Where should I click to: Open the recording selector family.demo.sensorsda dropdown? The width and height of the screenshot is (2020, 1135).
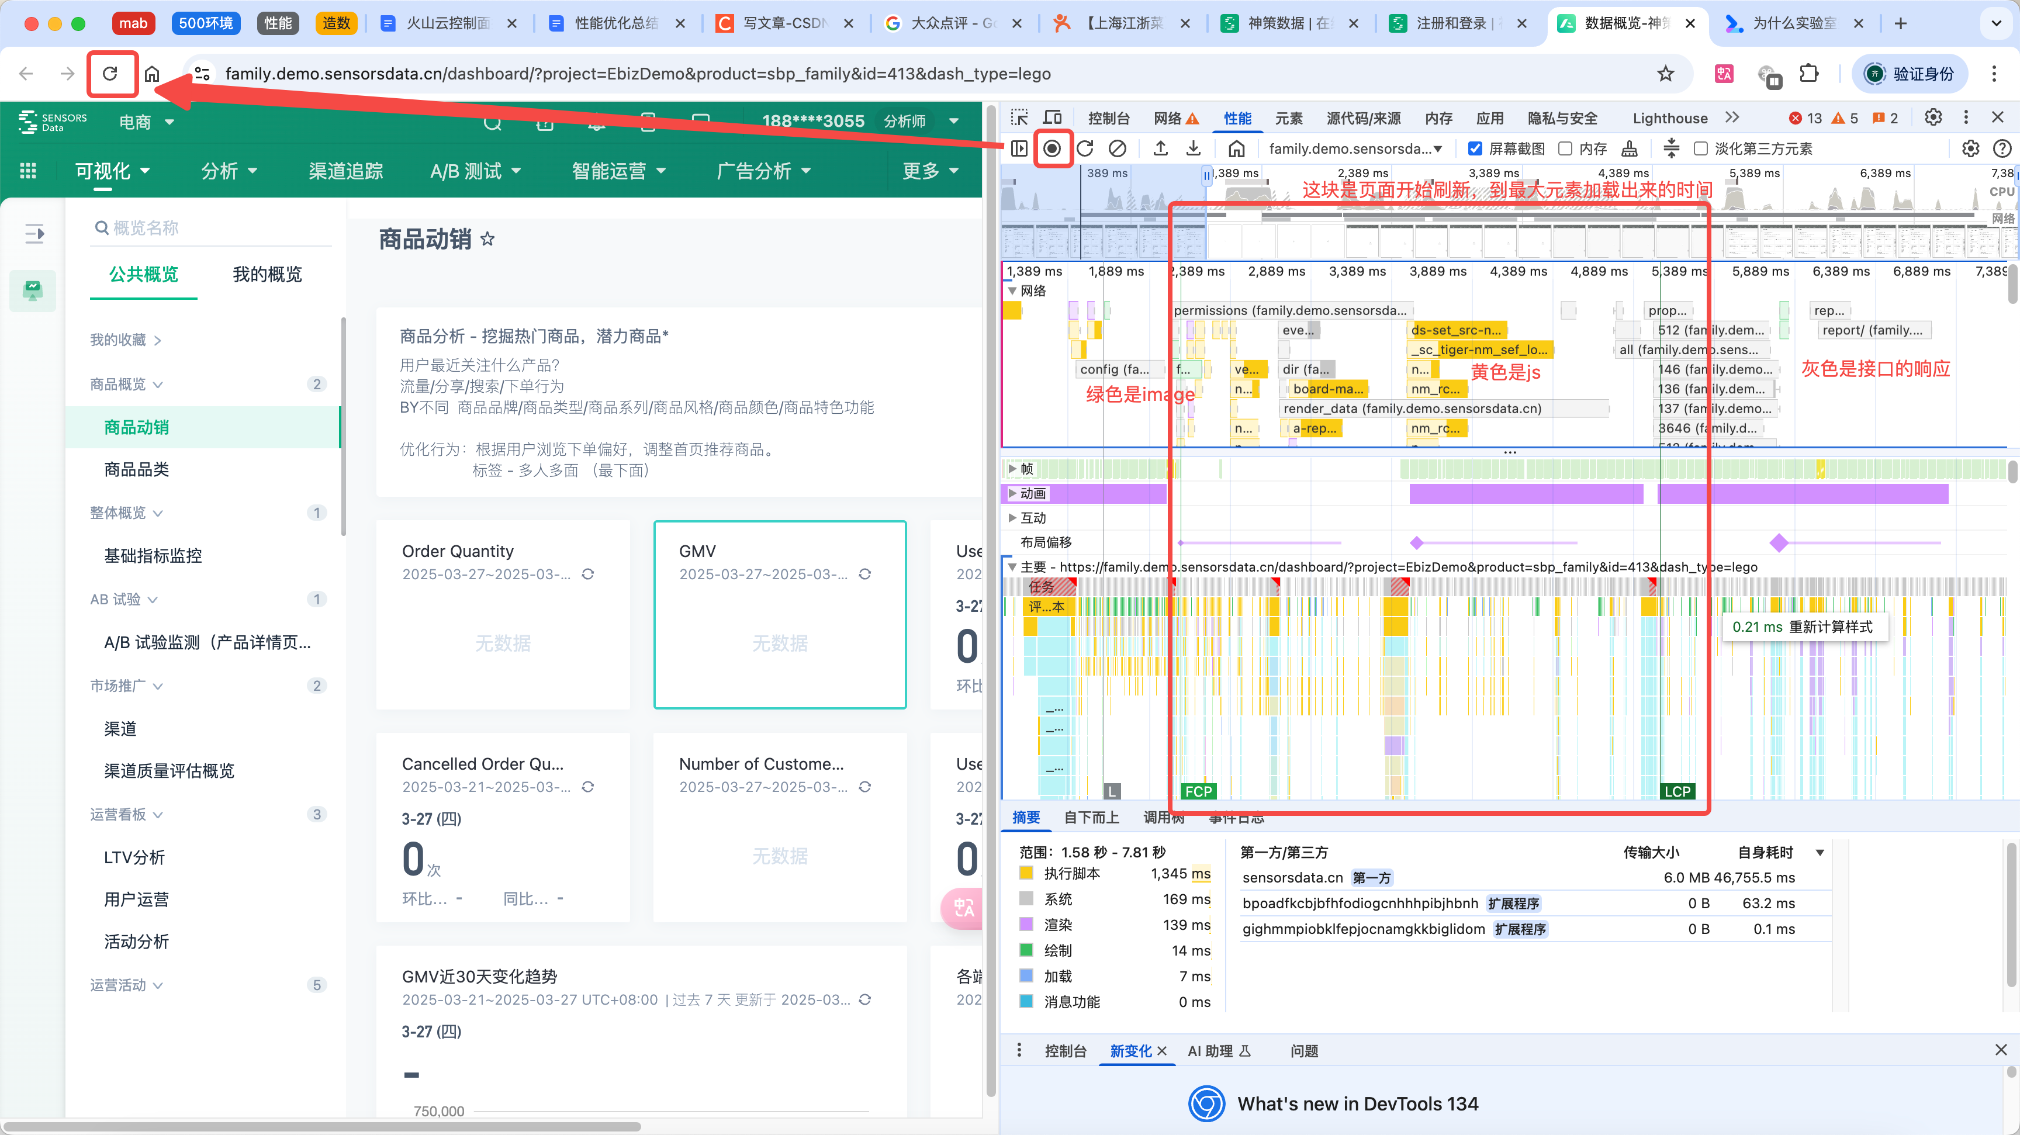[1355, 149]
